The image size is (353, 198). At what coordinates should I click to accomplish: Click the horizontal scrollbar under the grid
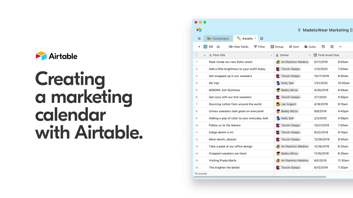tap(260, 177)
